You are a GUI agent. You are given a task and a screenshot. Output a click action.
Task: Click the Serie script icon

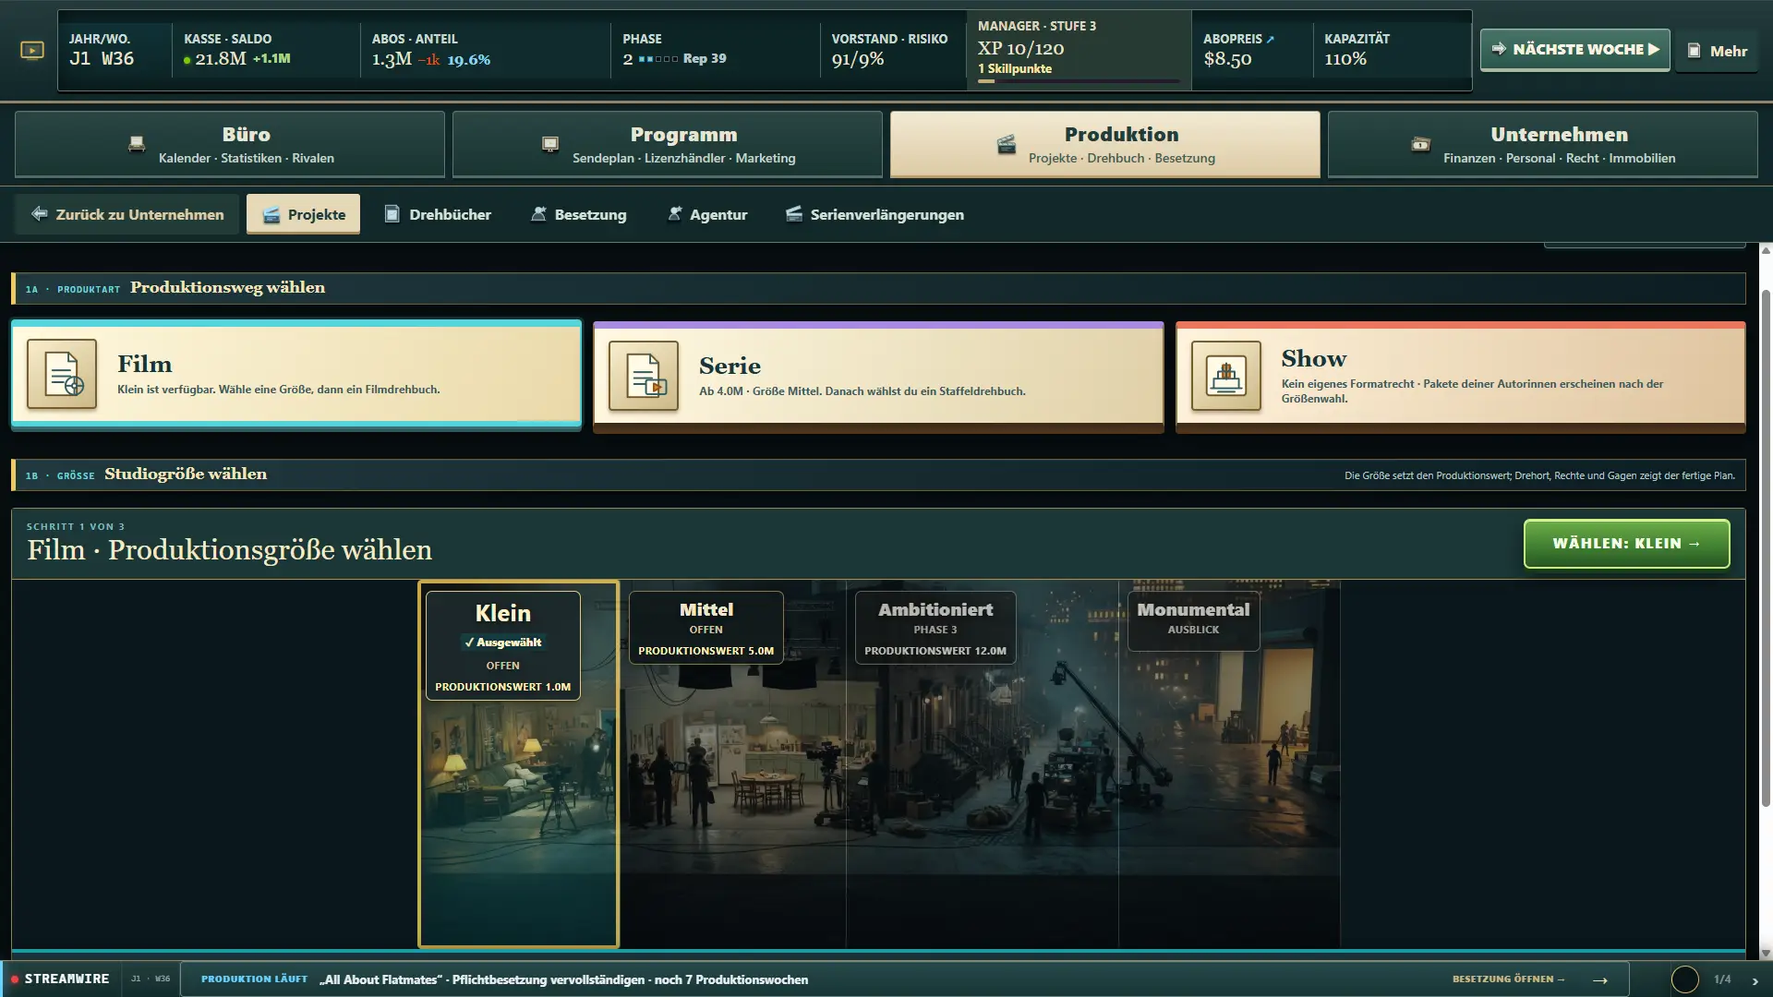[644, 376]
